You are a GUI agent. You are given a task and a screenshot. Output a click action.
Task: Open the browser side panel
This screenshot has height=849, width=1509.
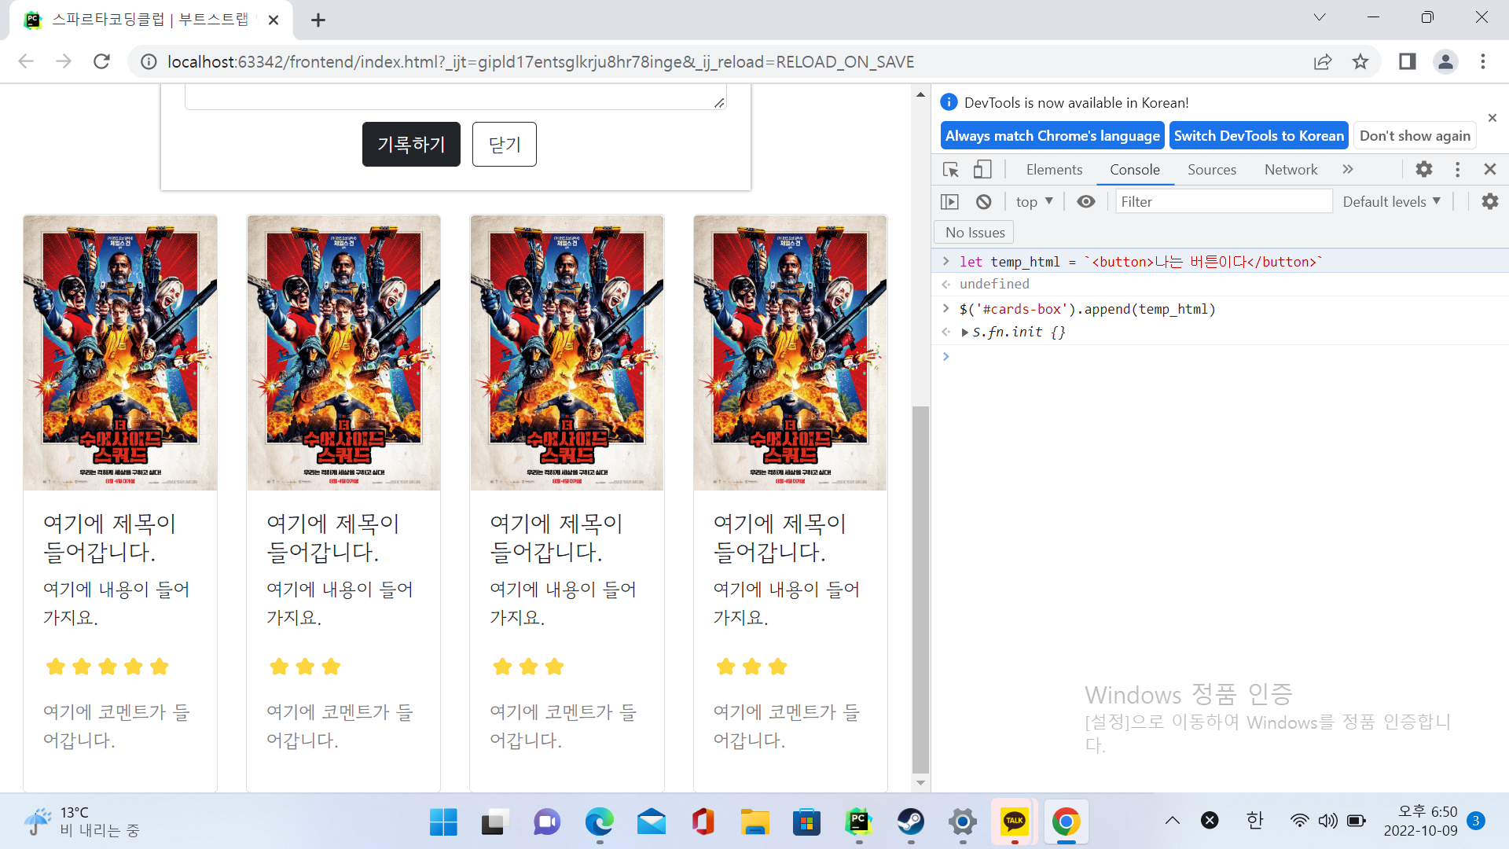point(1408,61)
